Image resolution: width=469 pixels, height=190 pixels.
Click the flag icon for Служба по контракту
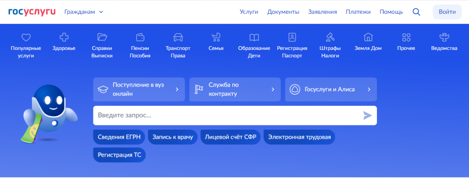(199, 89)
